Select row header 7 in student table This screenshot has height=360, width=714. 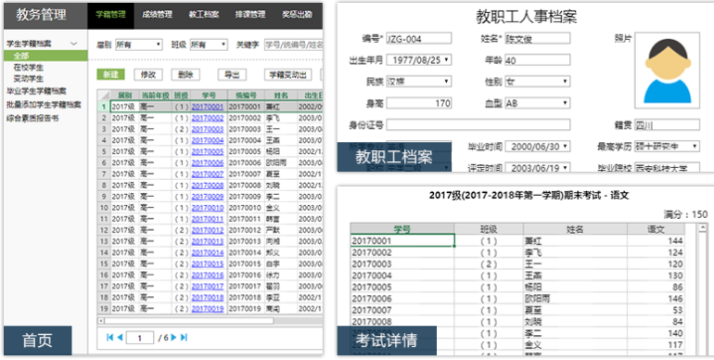pyautogui.click(x=103, y=174)
